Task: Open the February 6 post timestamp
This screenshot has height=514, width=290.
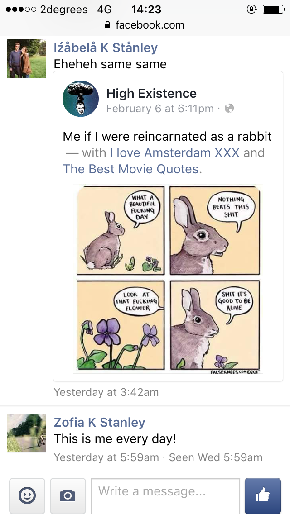Action: tap(159, 109)
